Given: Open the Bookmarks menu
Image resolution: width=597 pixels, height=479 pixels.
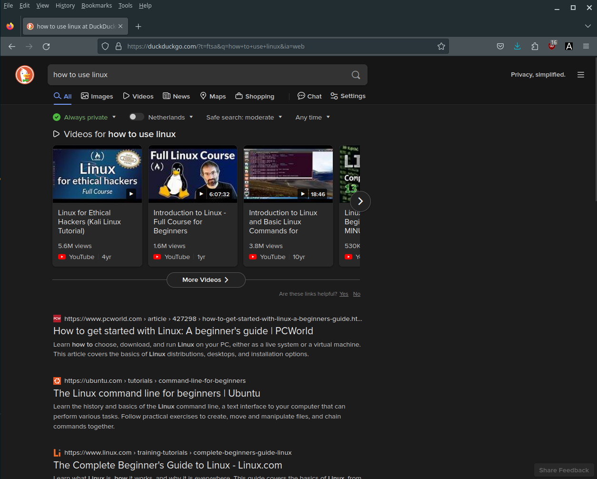Looking at the screenshot, I should tap(97, 6).
